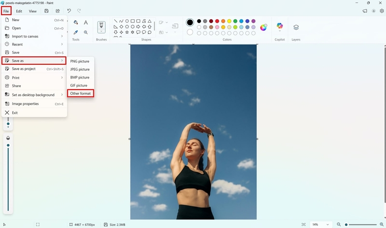This screenshot has width=386, height=228.
Task: Click the Save icon in title toolbar
Action: pyautogui.click(x=46, y=11)
